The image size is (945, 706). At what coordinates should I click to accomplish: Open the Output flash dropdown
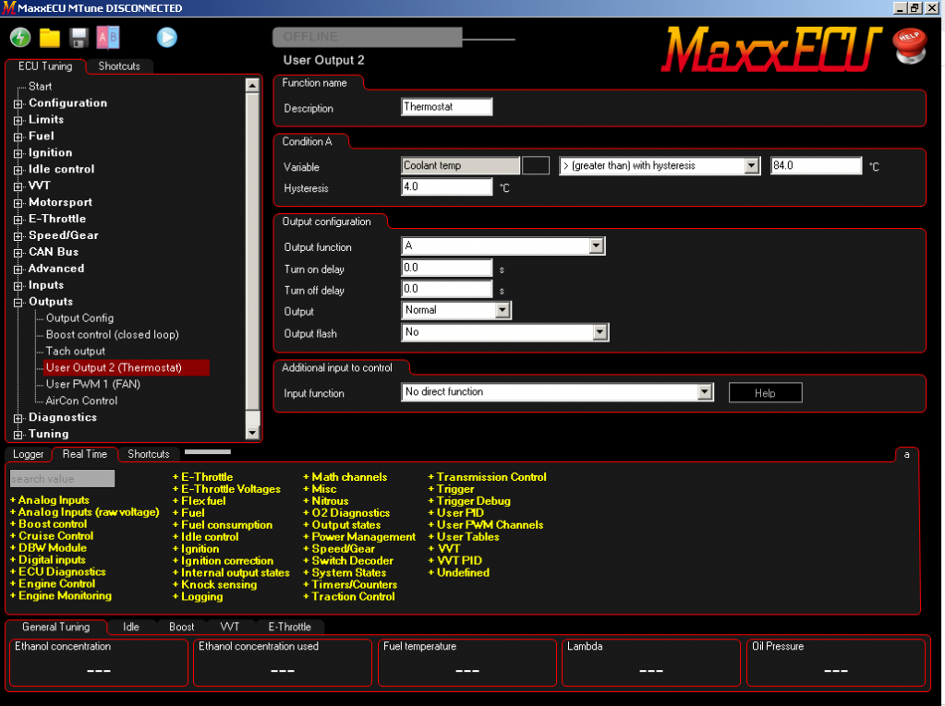600,332
